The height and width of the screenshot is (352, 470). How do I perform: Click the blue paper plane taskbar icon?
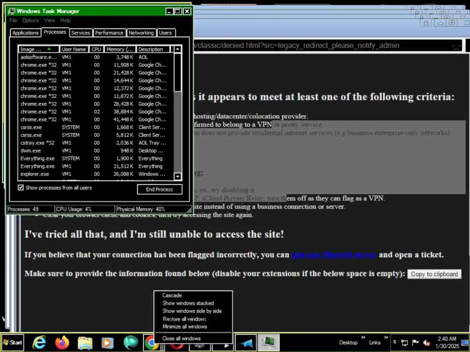click(x=246, y=342)
